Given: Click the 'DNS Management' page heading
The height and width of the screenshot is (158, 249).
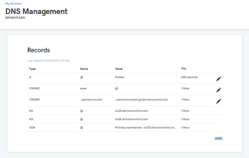Looking at the screenshot, I should 37,12.
